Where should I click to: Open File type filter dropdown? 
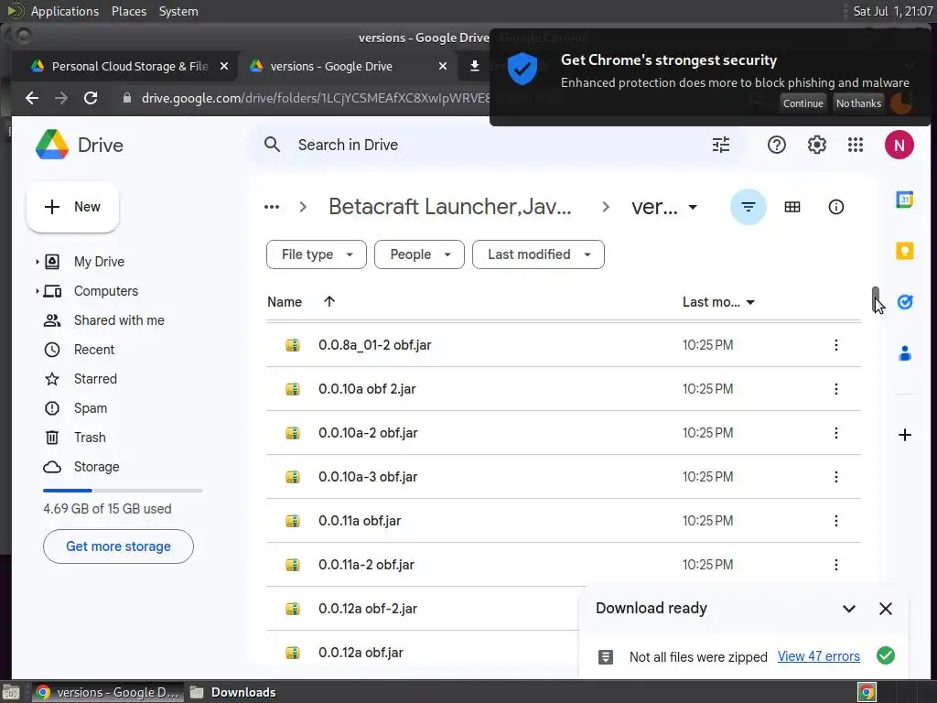316,254
